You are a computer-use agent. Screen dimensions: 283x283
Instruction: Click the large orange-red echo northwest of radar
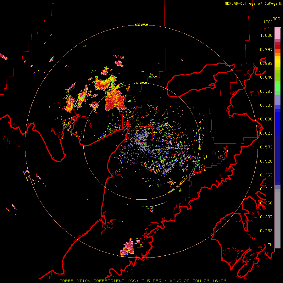tap(114, 100)
